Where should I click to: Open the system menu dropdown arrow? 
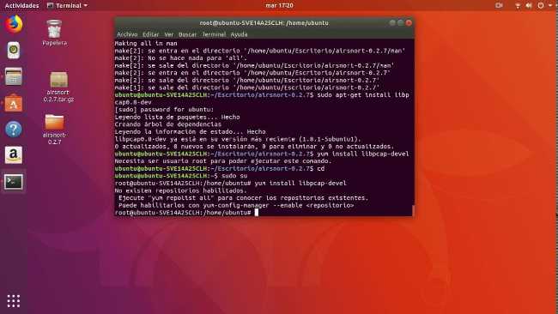click(x=550, y=6)
